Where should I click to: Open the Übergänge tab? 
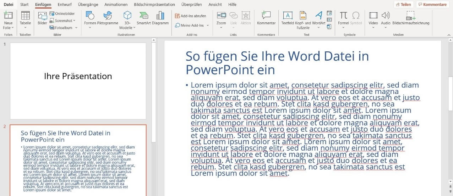[88, 5]
